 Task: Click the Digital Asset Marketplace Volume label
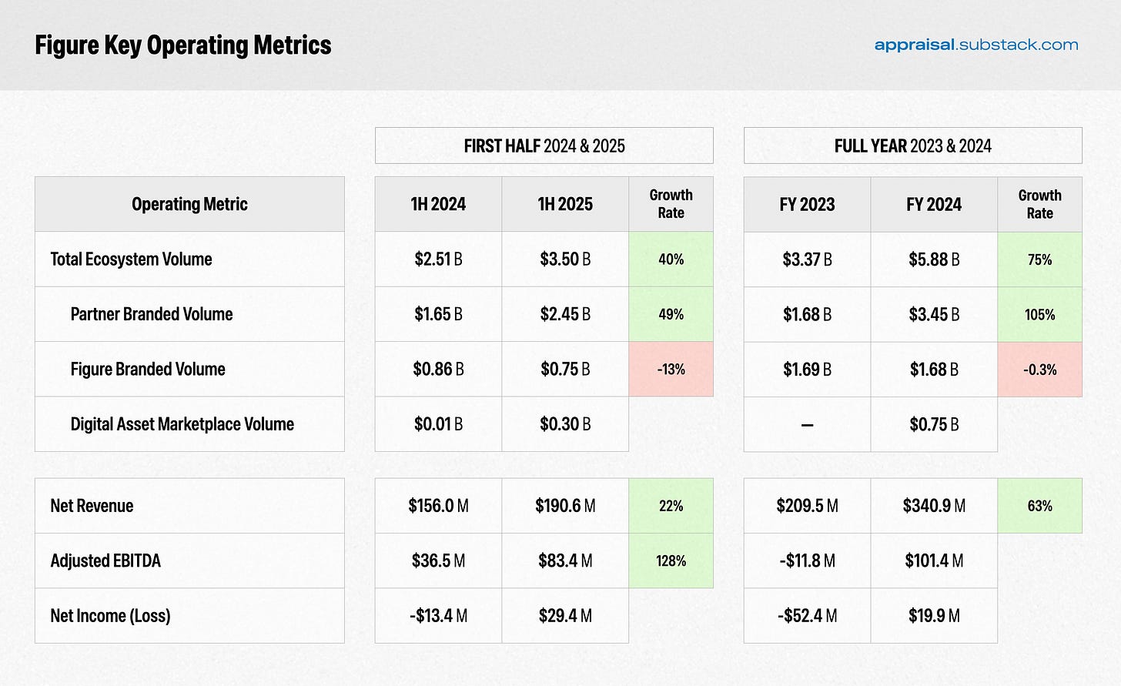[x=182, y=424]
